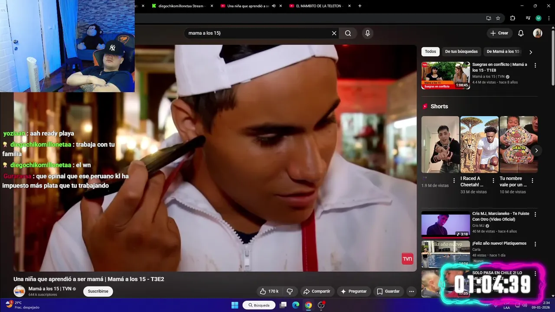Open the Chrome extensions puzzle icon
Viewport: 555px width, 312px height.
tap(513, 18)
